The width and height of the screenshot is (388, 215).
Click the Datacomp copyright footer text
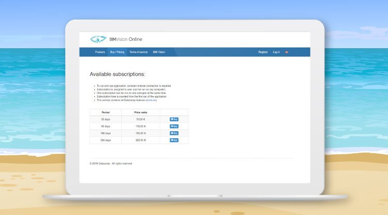pyautogui.click(x=111, y=163)
